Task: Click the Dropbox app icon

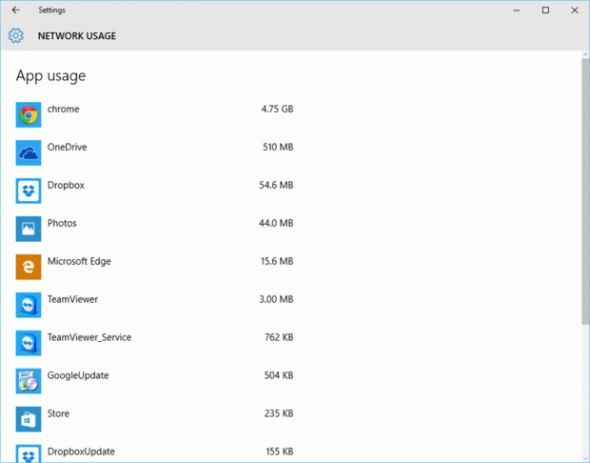Action: point(29,191)
